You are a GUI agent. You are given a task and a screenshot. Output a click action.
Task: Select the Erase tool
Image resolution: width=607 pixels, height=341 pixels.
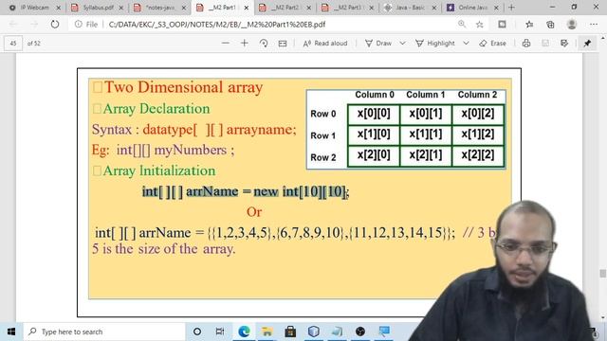492,44
